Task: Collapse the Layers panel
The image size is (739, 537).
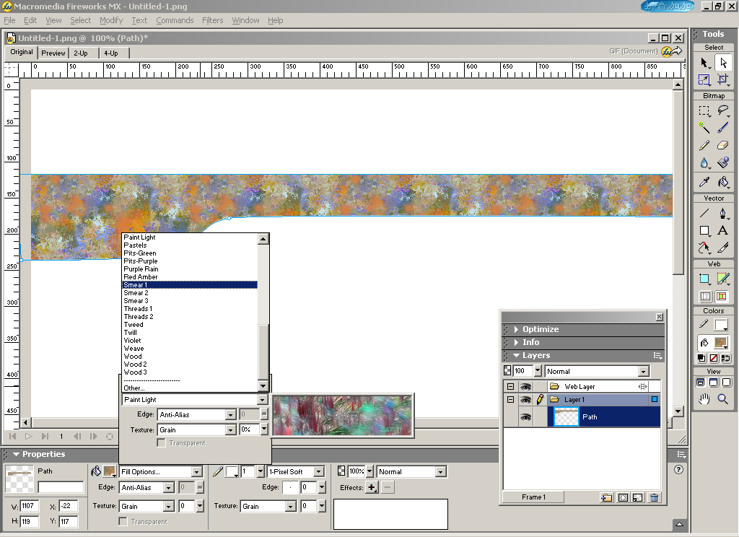Action: tap(516, 356)
